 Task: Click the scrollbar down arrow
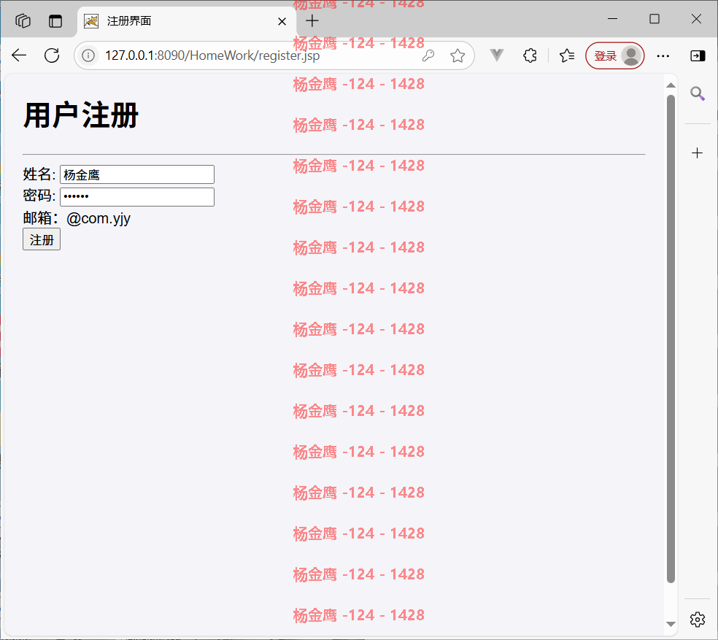click(671, 624)
